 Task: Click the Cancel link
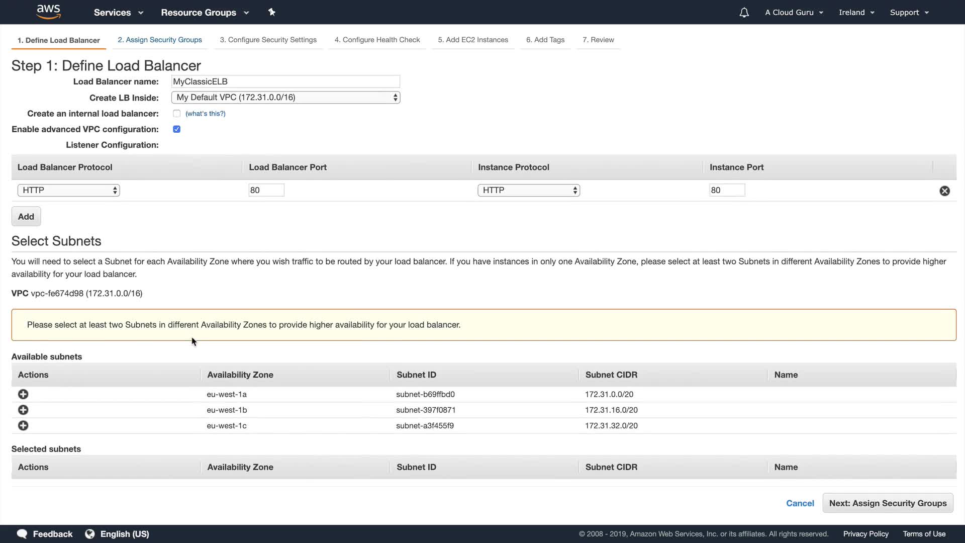pyautogui.click(x=800, y=503)
